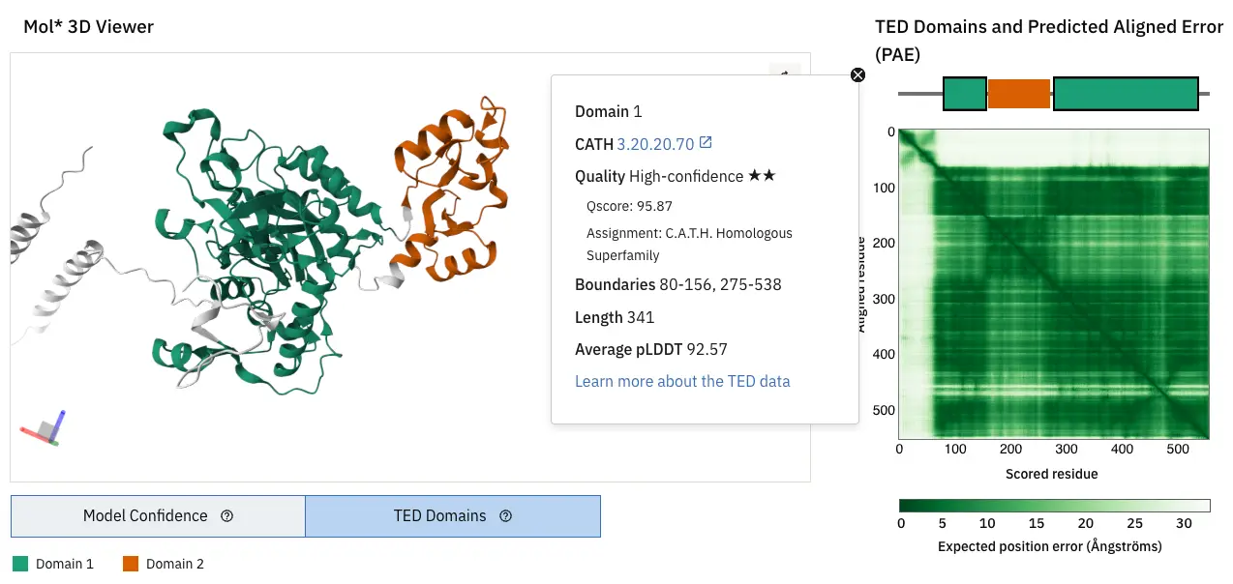Click inside the PAE heatmap plot
Screen dimensions: 1233x584
pyautogui.click(x=1055, y=290)
